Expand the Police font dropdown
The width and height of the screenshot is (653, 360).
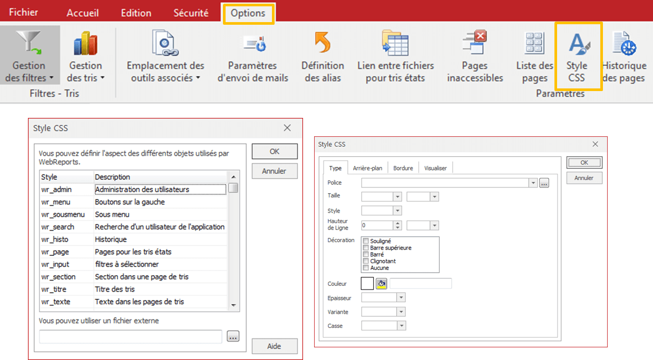pyautogui.click(x=533, y=183)
